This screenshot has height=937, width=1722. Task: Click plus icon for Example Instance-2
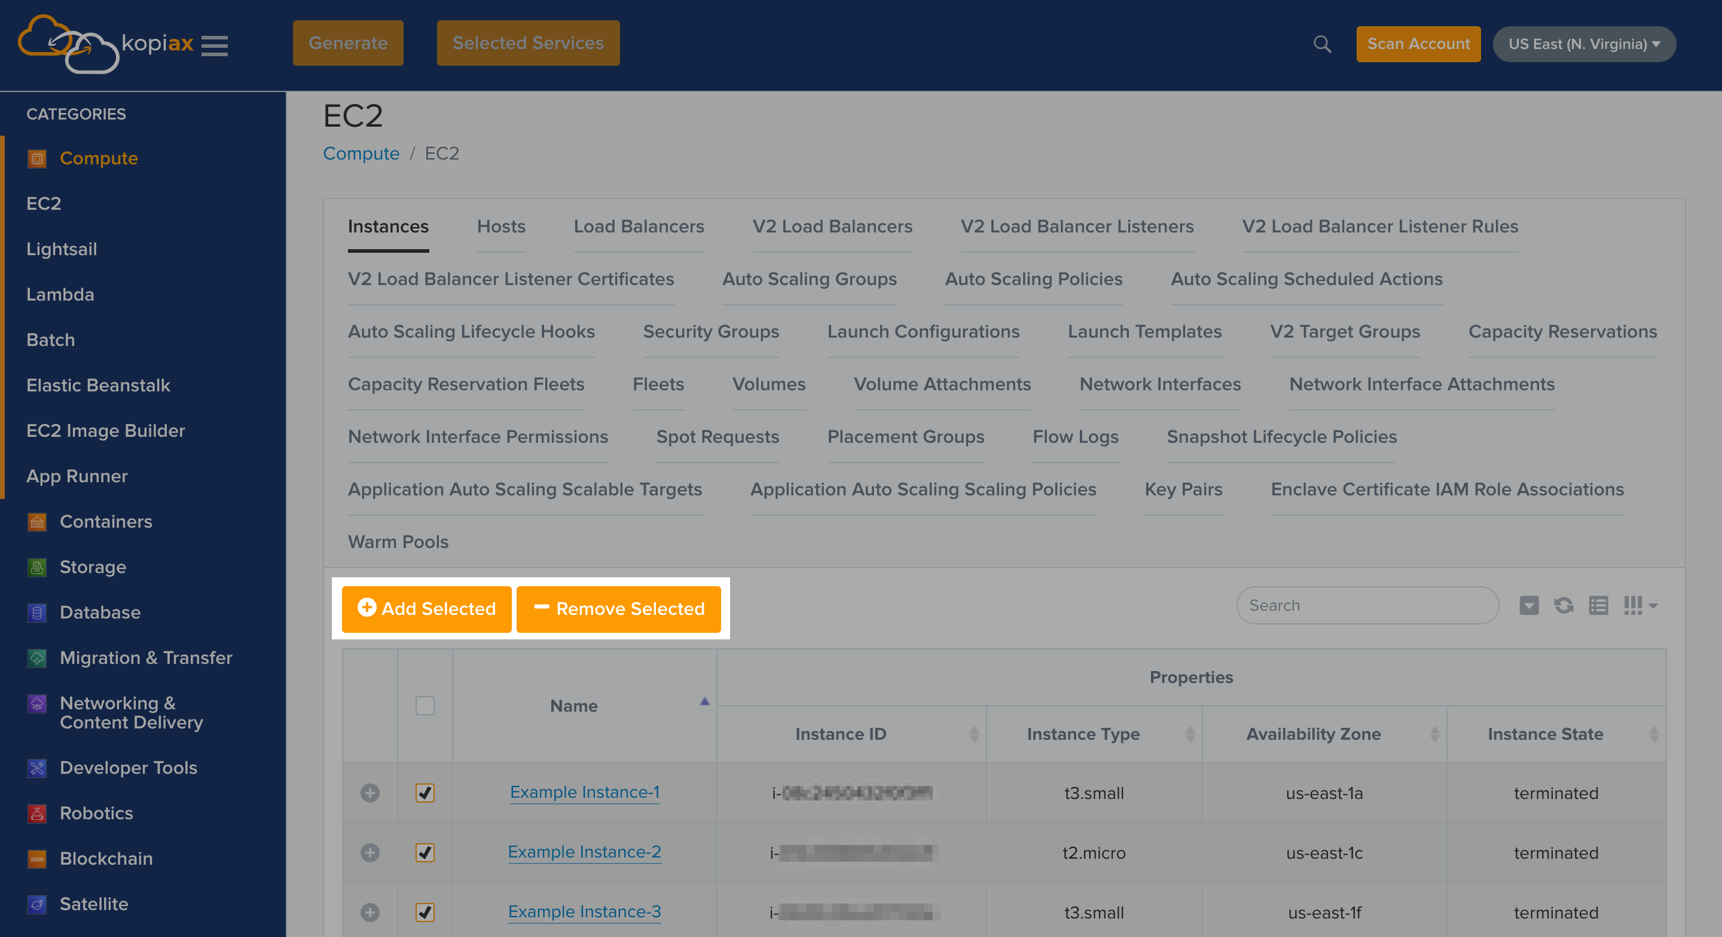click(x=370, y=853)
